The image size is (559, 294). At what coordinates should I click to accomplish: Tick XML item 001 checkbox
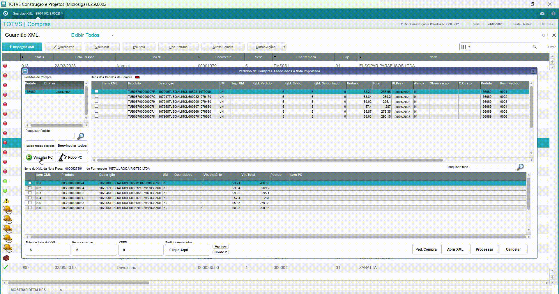tap(30, 183)
